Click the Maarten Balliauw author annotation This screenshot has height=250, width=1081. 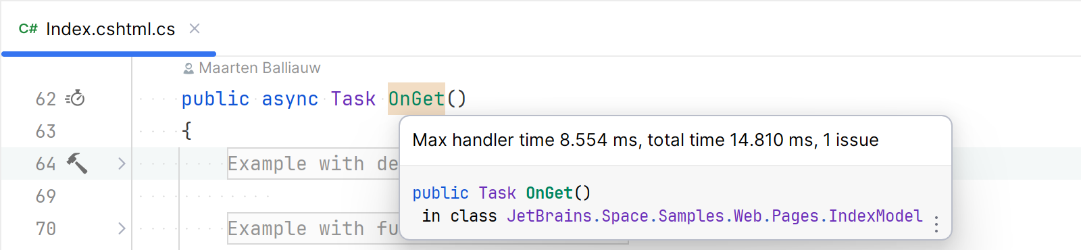(x=259, y=68)
